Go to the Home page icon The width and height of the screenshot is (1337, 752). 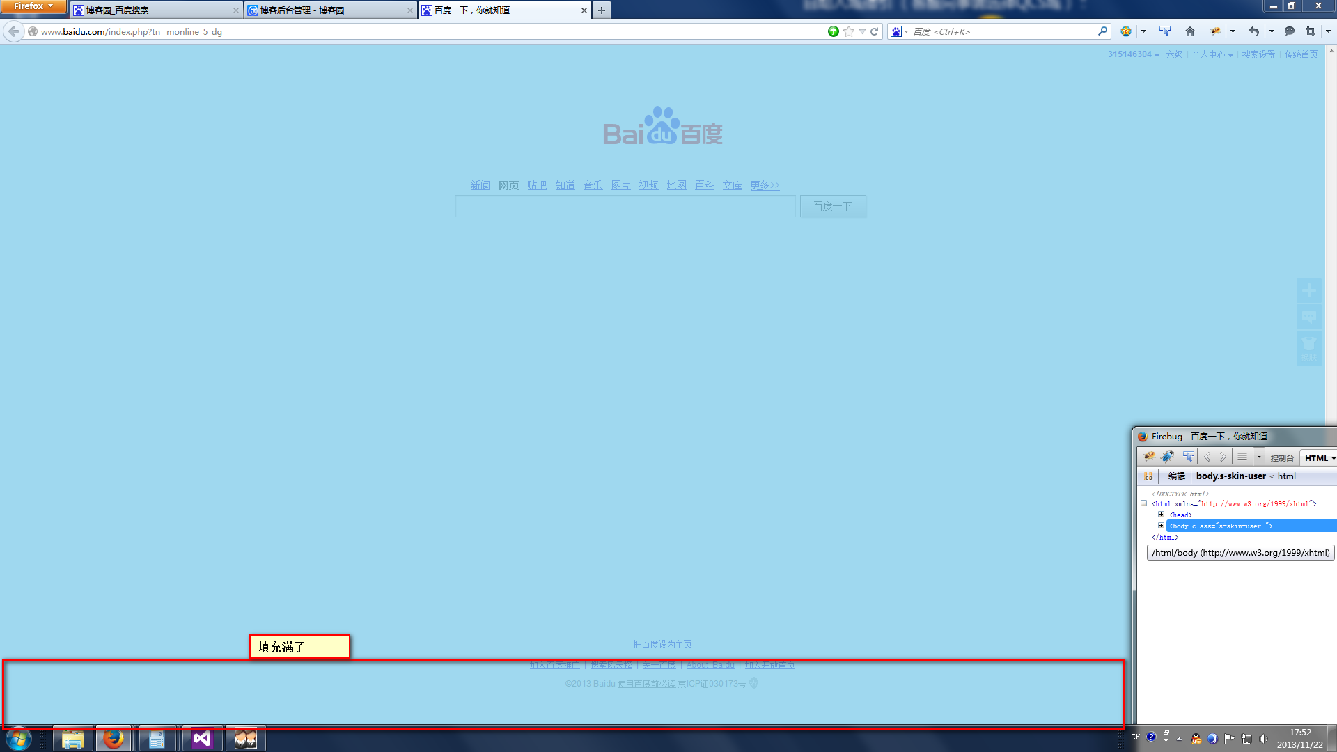pos(1189,31)
